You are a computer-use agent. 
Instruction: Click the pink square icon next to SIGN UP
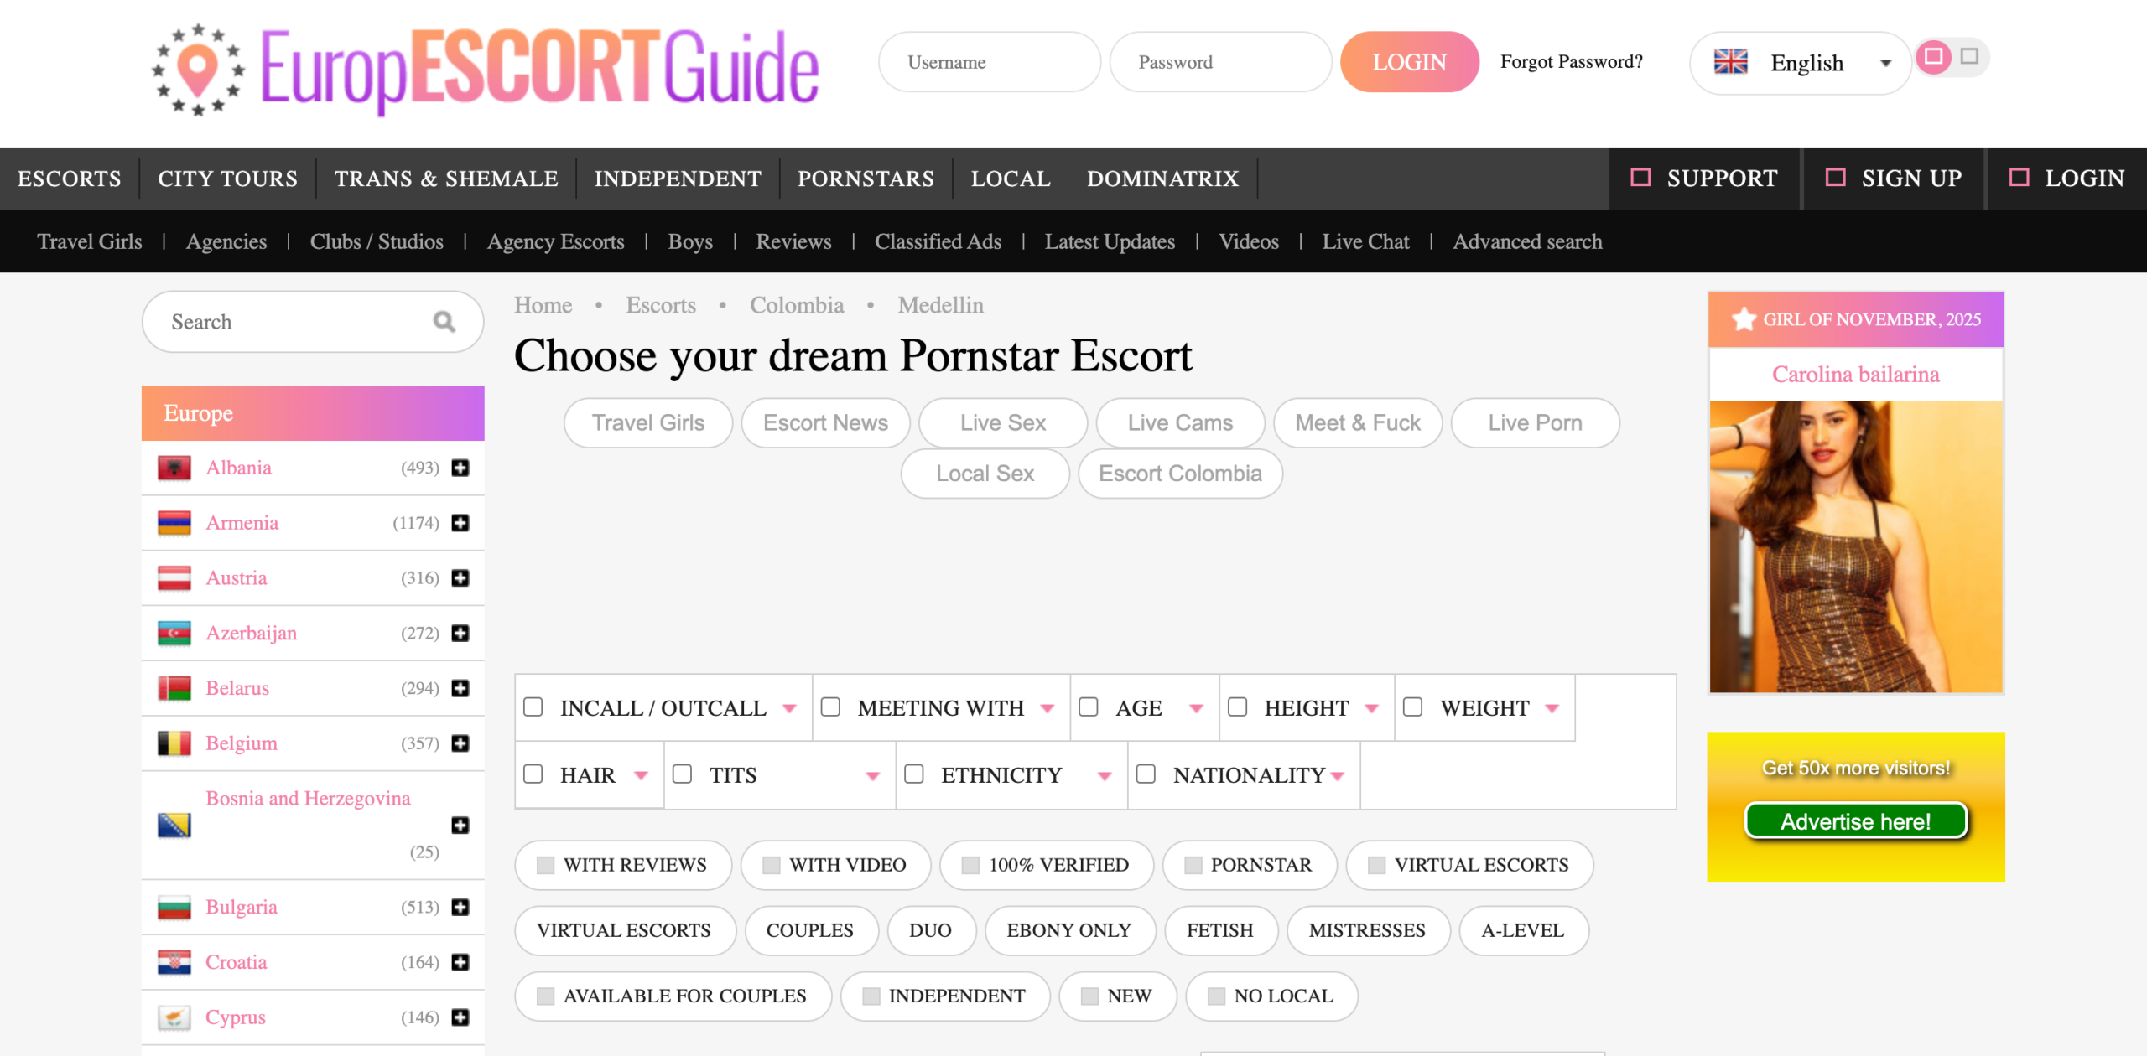[1835, 178]
